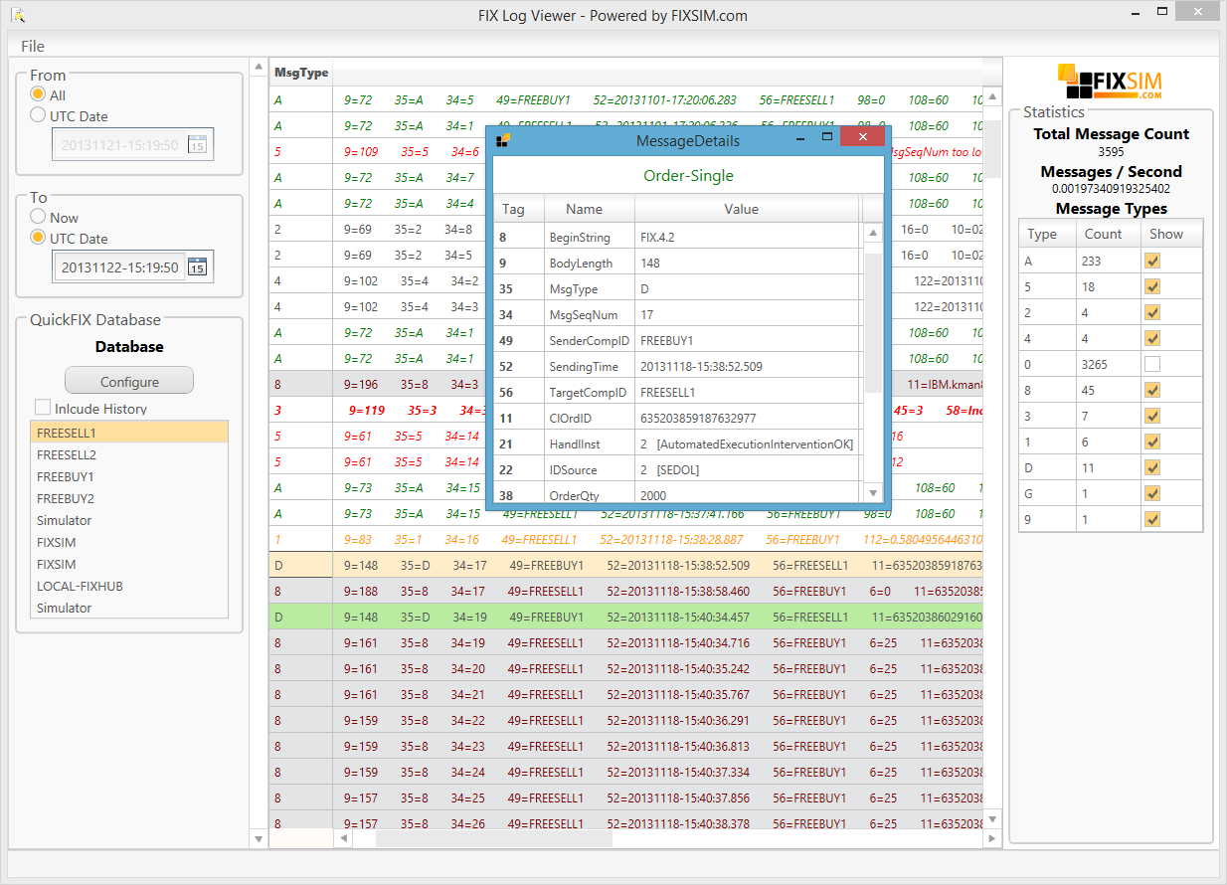Viewport: 1227px width, 885px height.
Task: Click the Configure database button
Action: [129, 381]
